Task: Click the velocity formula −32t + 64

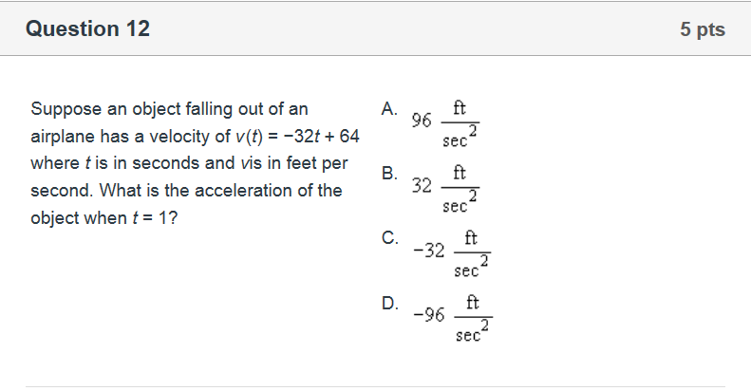Action: (312, 136)
